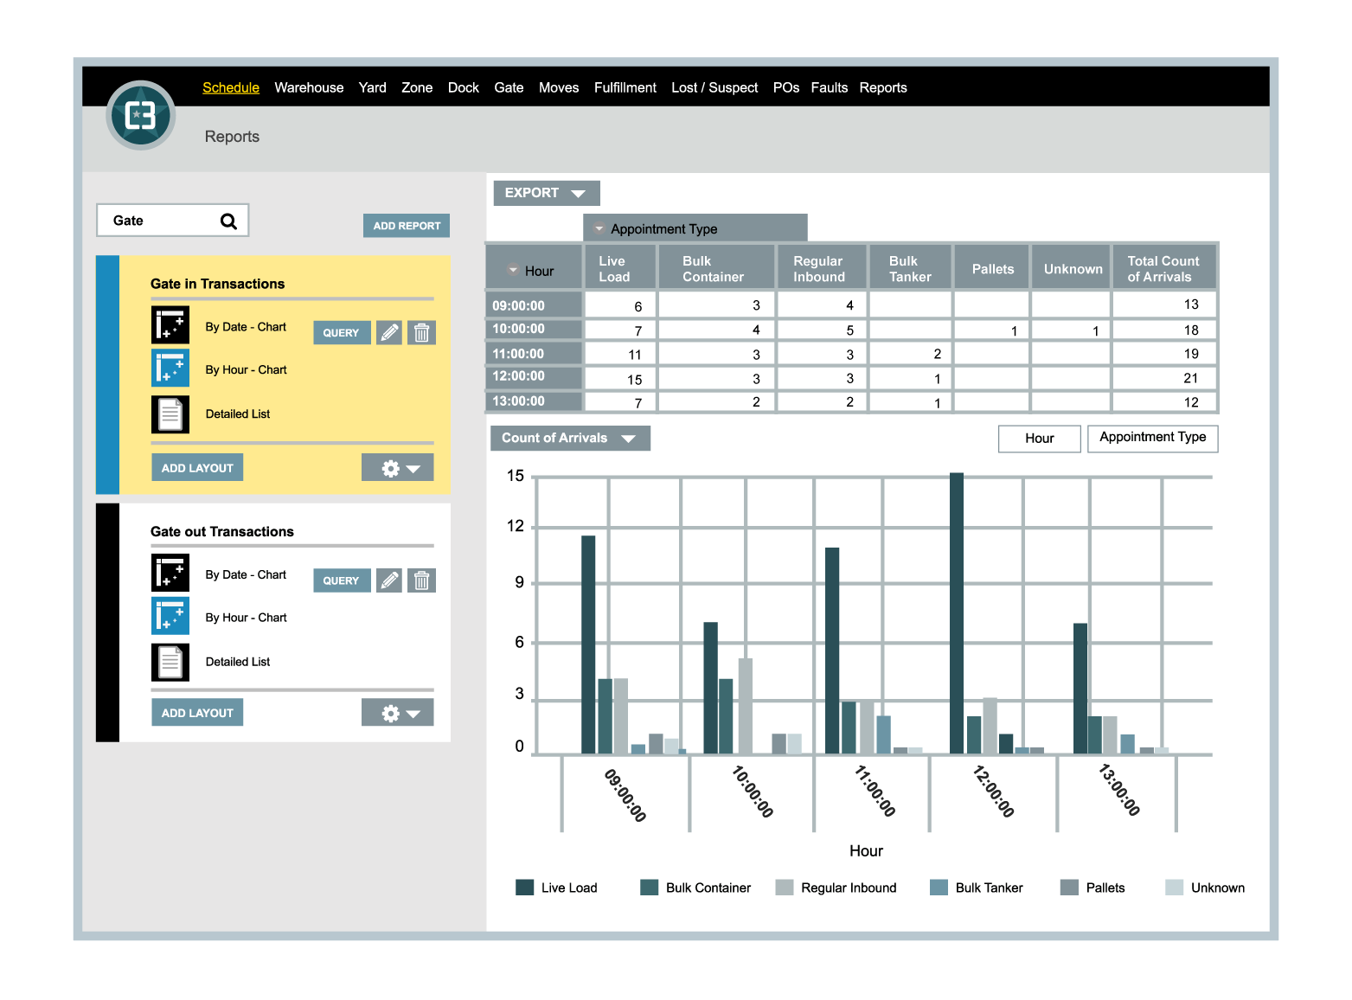Open Gate in Detailed List document icon

point(170,414)
